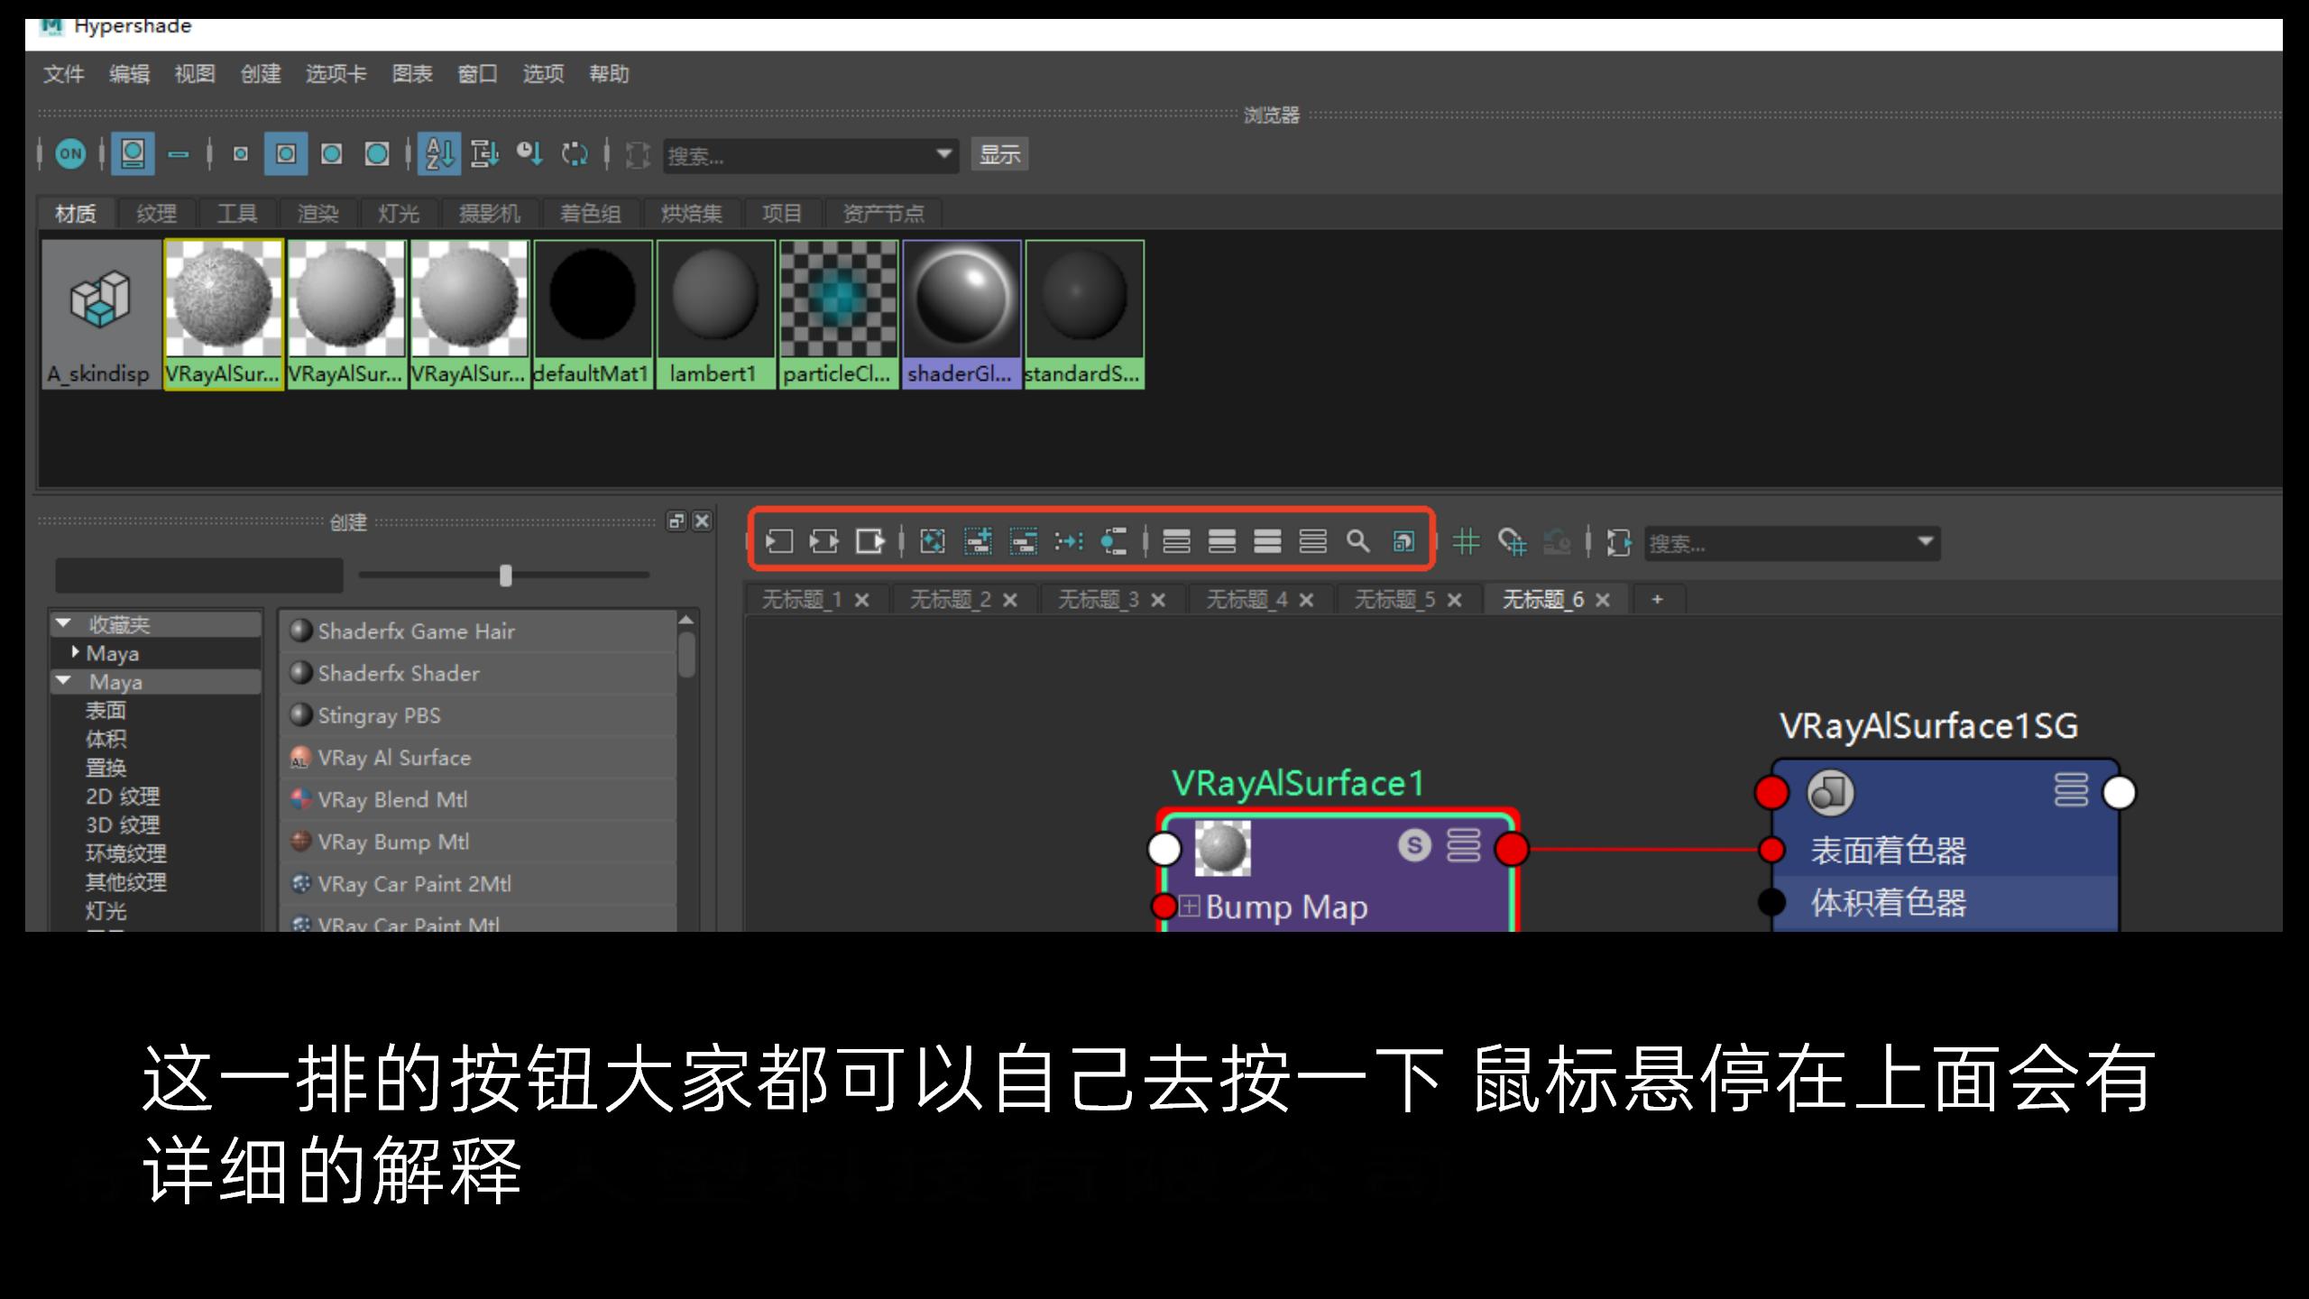Open the 创建 menu

261,74
